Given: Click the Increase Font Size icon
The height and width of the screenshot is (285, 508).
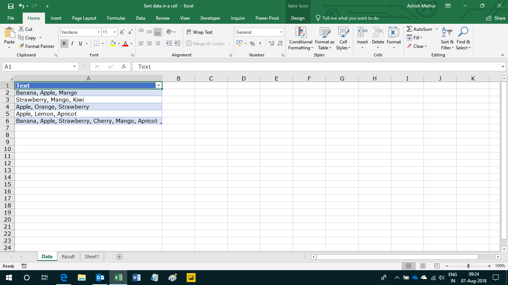Looking at the screenshot, I should coord(121,32).
